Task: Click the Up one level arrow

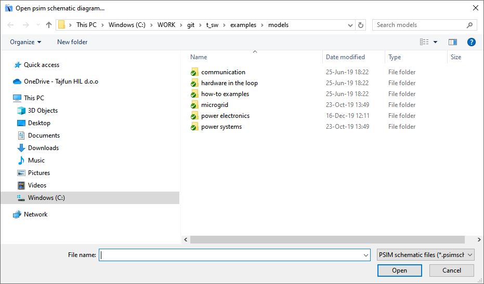Action: click(49, 25)
